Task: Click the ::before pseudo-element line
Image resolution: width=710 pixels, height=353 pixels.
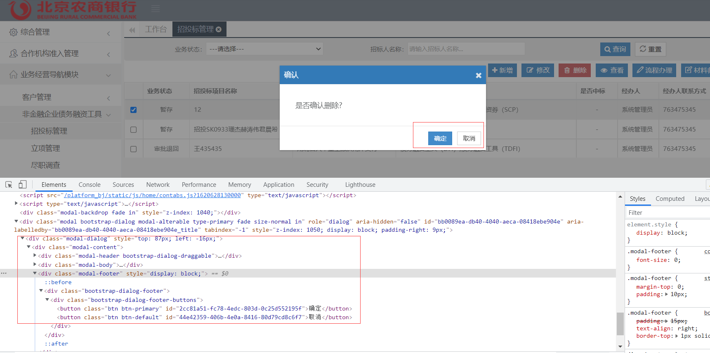Action: (58, 282)
